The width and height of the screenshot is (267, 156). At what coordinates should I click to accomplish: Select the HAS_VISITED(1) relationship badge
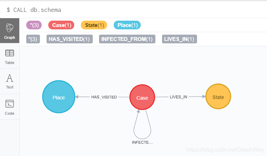[70, 39]
